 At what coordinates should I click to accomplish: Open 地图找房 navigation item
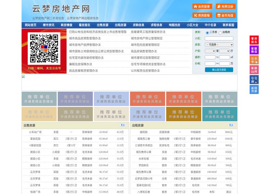174,25
